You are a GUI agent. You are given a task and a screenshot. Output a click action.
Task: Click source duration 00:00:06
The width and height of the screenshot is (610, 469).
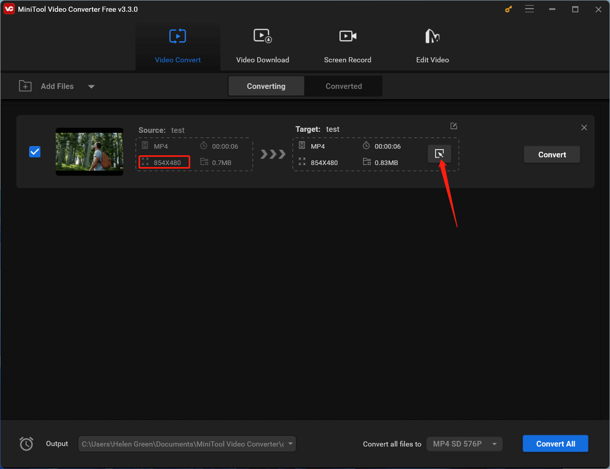(225, 147)
